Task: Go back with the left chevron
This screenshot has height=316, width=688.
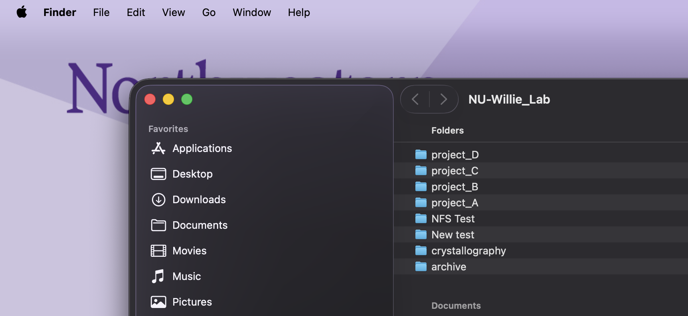Action: coord(415,99)
